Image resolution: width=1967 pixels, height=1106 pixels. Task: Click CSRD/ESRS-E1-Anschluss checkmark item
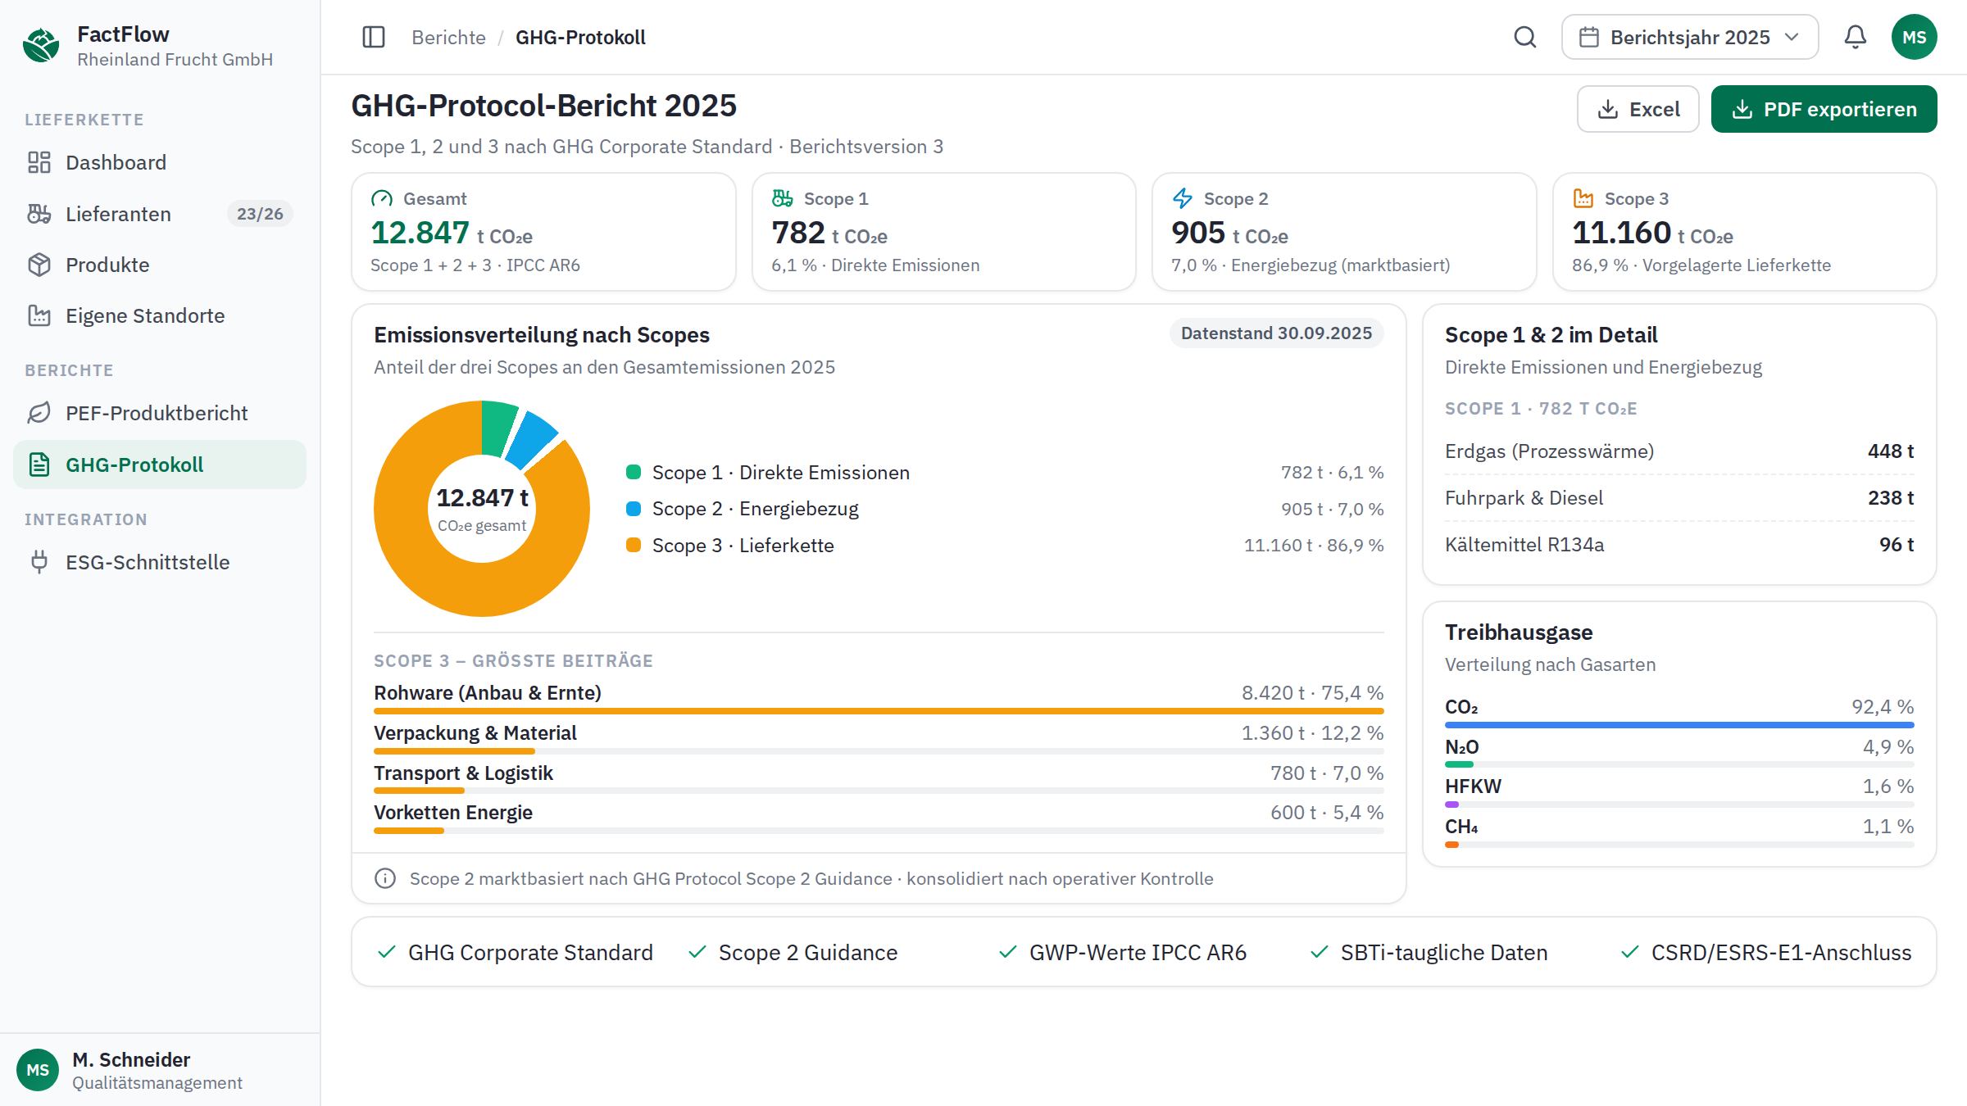click(x=1766, y=952)
